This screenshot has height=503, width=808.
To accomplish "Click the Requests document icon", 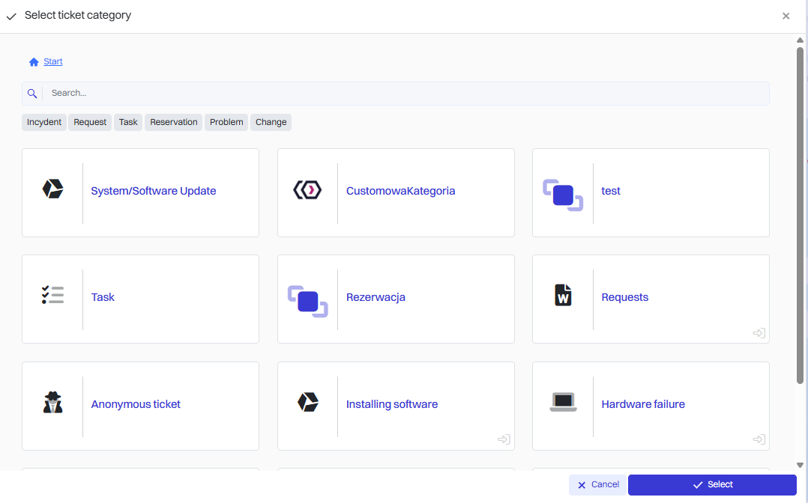I will point(563,295).
